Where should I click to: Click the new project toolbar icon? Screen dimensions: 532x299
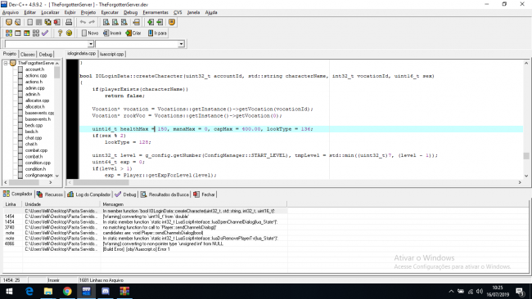(9, 22)
